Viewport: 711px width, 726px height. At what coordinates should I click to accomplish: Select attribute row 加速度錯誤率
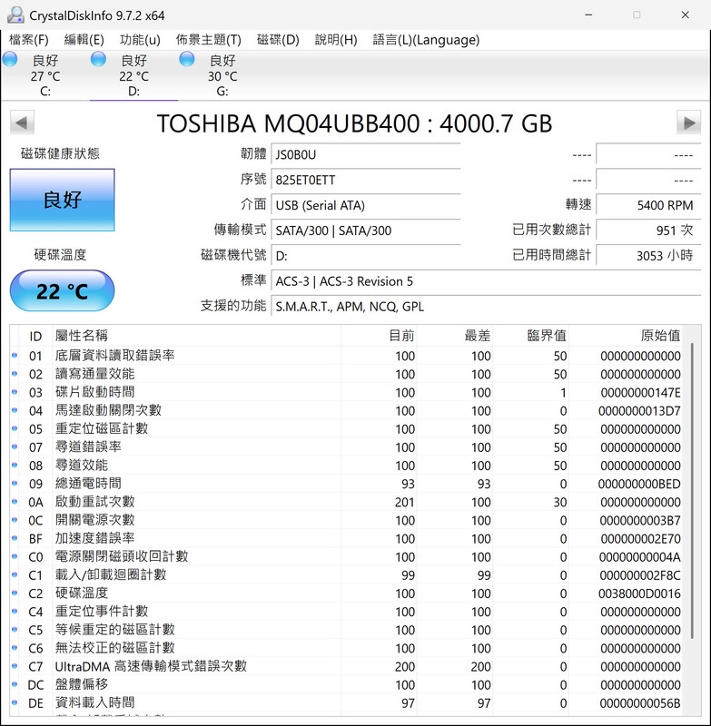tap(346, 538)
